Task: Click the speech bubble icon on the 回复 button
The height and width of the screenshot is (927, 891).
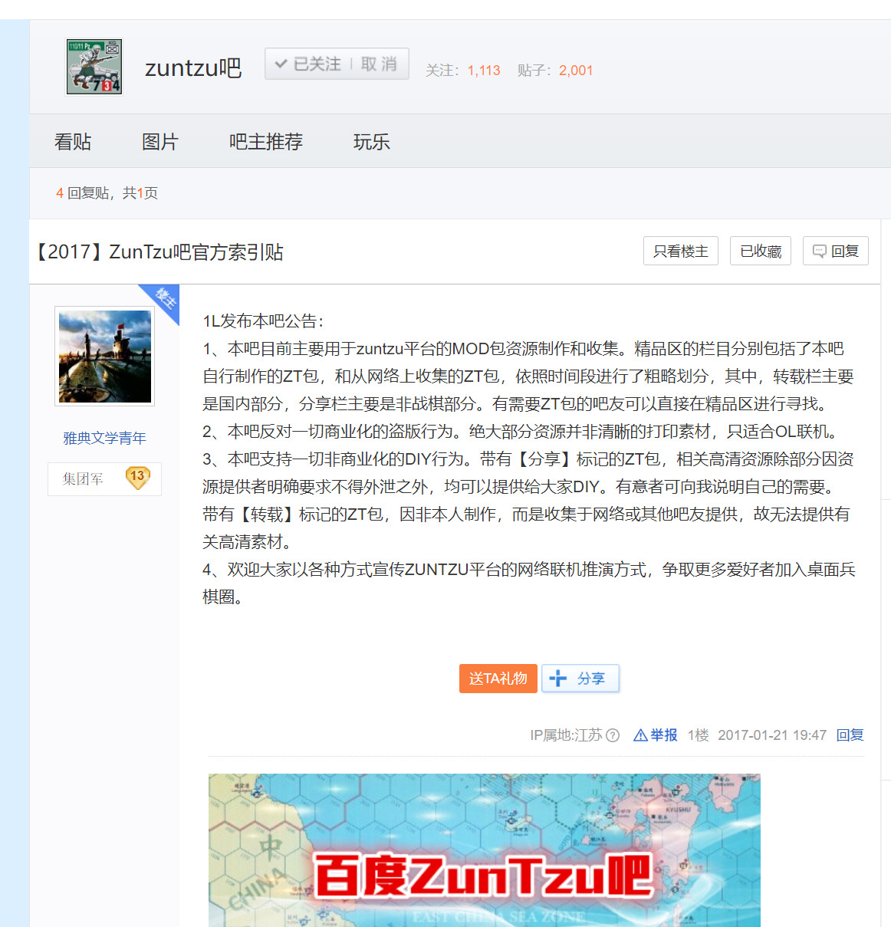Action: pos(819,251)
